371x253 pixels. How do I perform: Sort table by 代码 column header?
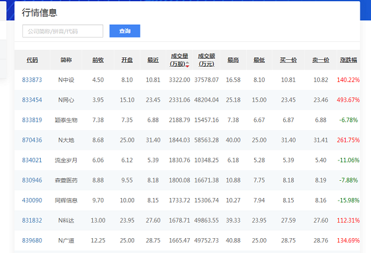[x=32, y=60]
